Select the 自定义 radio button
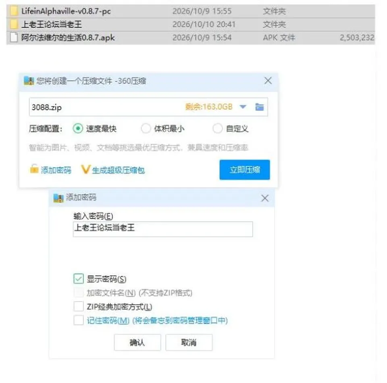Viewport: 387px width, 383px height. pyautogui.click(x=217, y=129)
